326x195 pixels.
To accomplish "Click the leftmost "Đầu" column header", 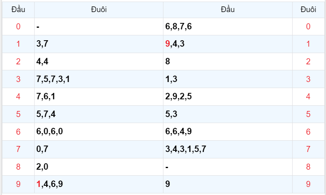I will click(18, 10).
